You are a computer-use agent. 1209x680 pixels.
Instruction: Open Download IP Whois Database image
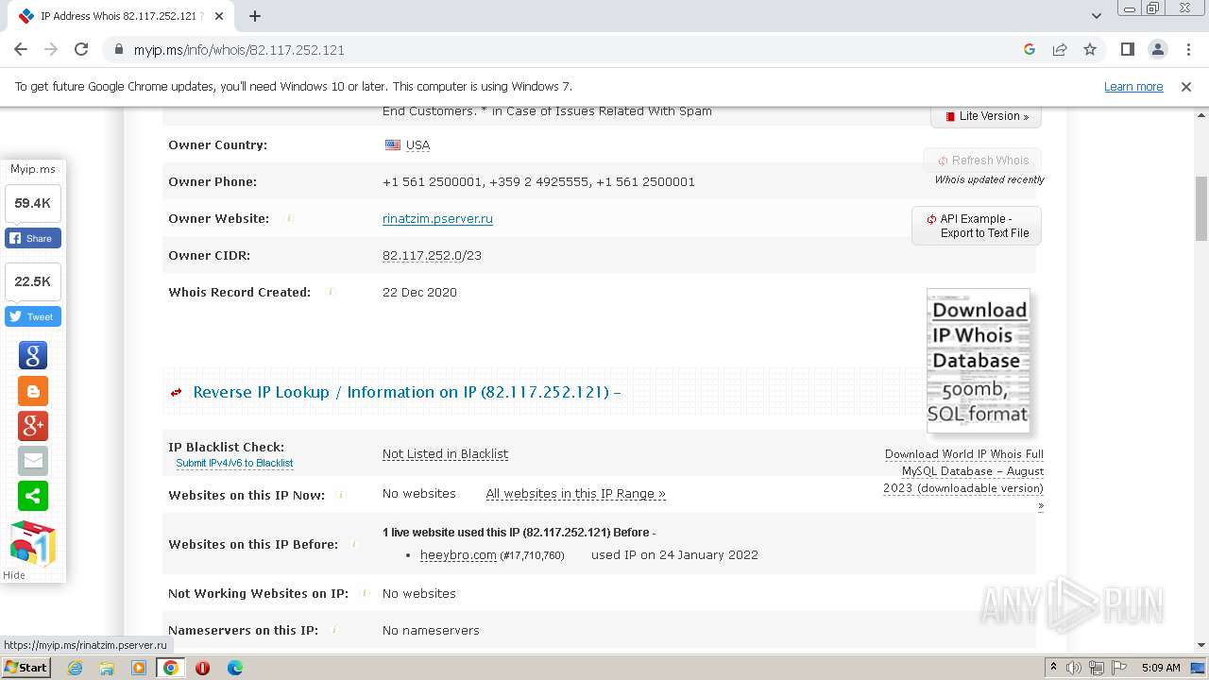[x=979, y=361]
